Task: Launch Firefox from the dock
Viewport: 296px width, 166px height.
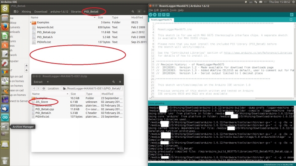Action: (5, 27)
